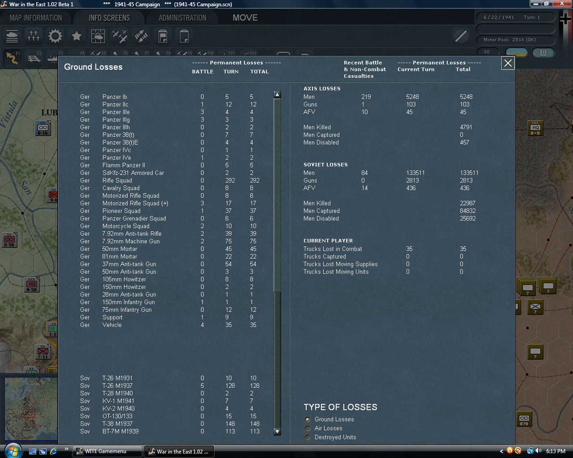Switch to War in the East taskbar item
The height and width of the screenshot is (458, 573).
179,451
